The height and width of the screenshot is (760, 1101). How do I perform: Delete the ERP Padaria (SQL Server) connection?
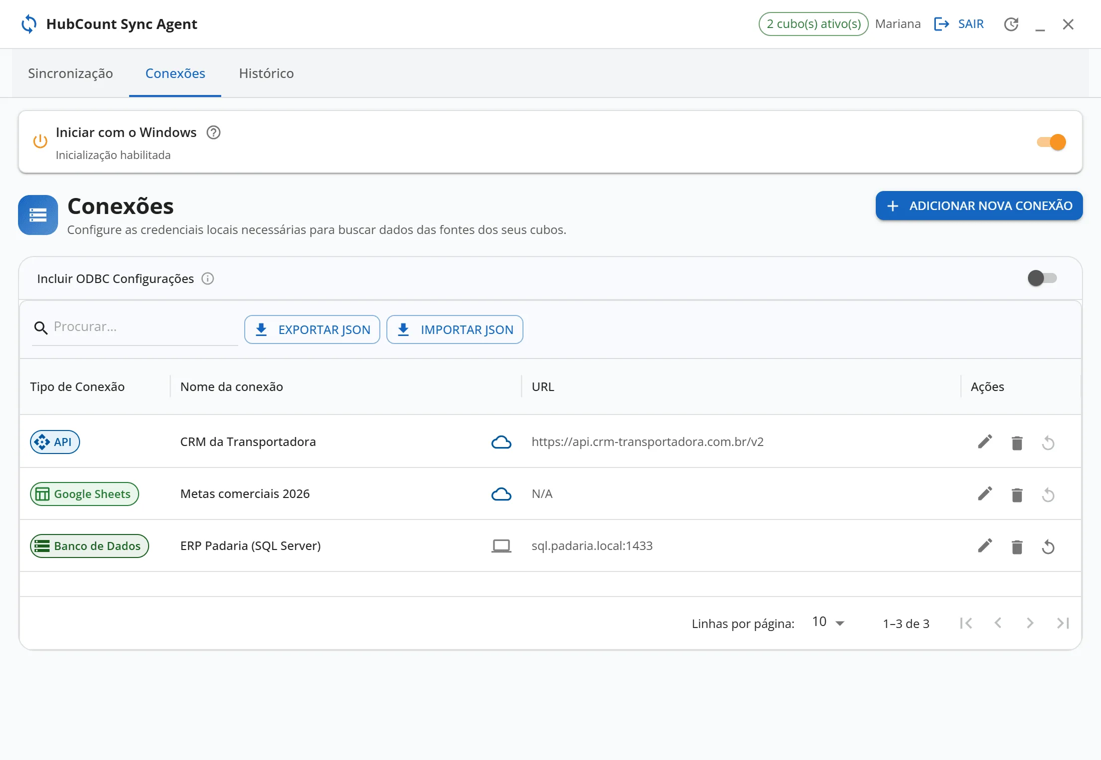1017,547
